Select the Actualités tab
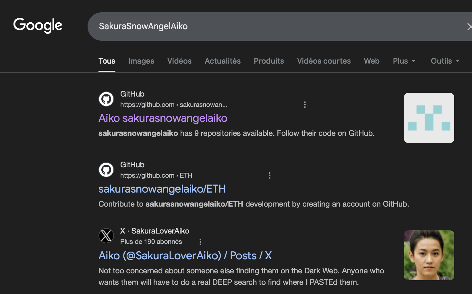The height and width of the screenshot is (294, 472). click(223, 61)
